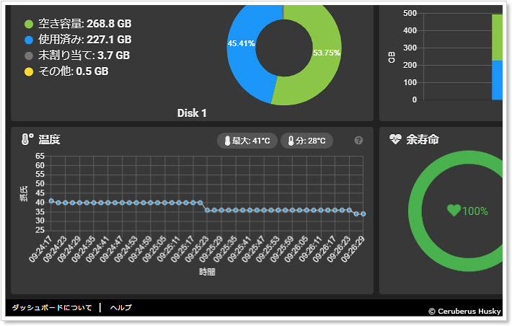The image size is (512, 326).
Task: Click the green legend dot for 空き容量
Action: pyautogui.click(x=29, y=25)
